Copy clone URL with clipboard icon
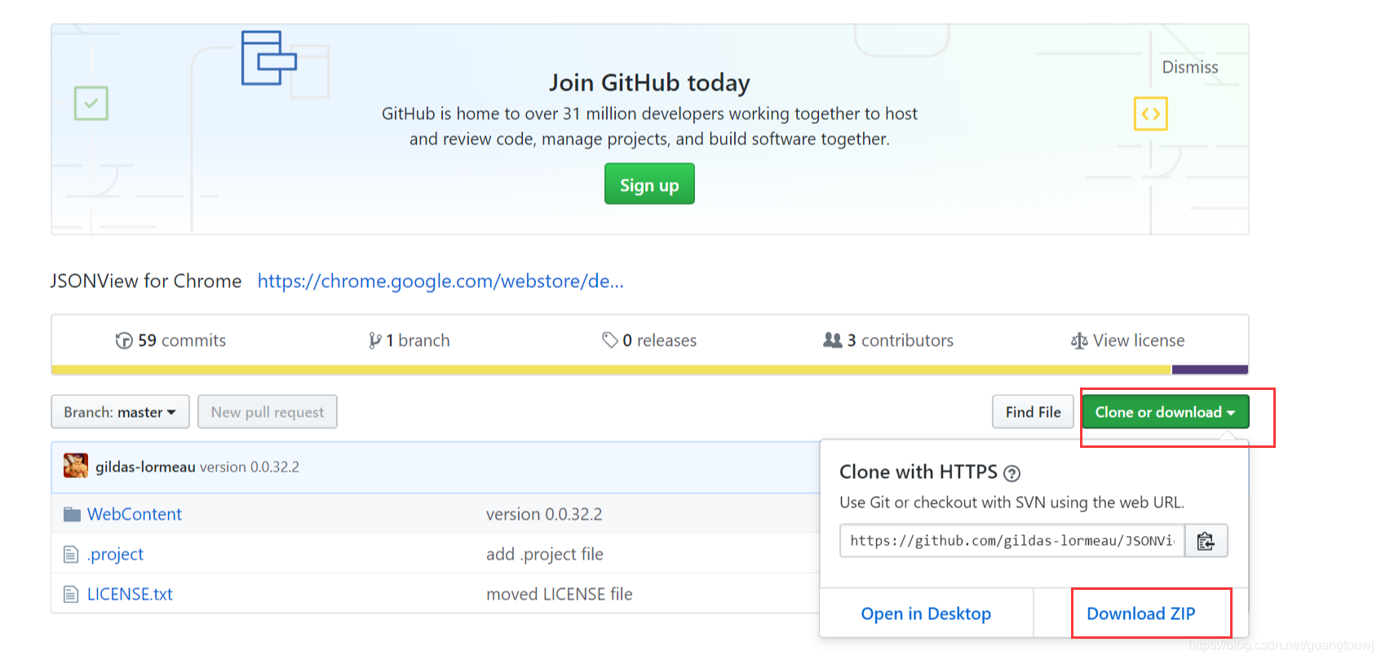This screenshot has width=1381, height=660. coord(1206,541)
